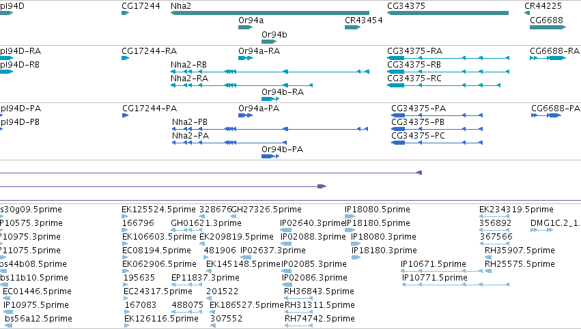Select the CG34375-RC transcript label

(414, 78)
